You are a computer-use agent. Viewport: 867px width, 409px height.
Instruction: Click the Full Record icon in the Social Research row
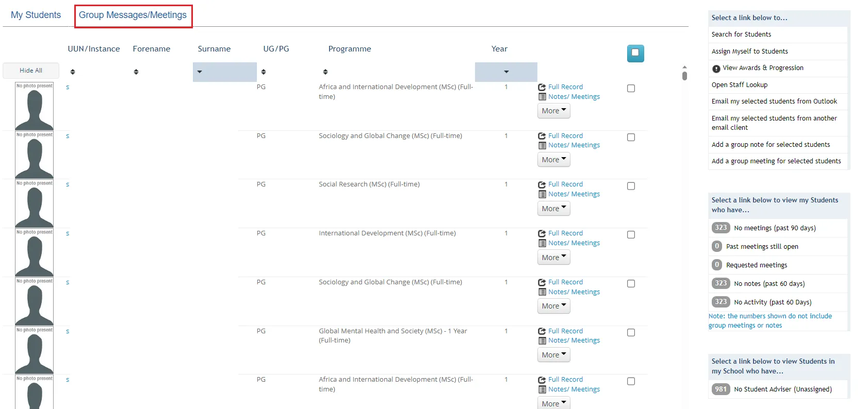tap(542, 184)
